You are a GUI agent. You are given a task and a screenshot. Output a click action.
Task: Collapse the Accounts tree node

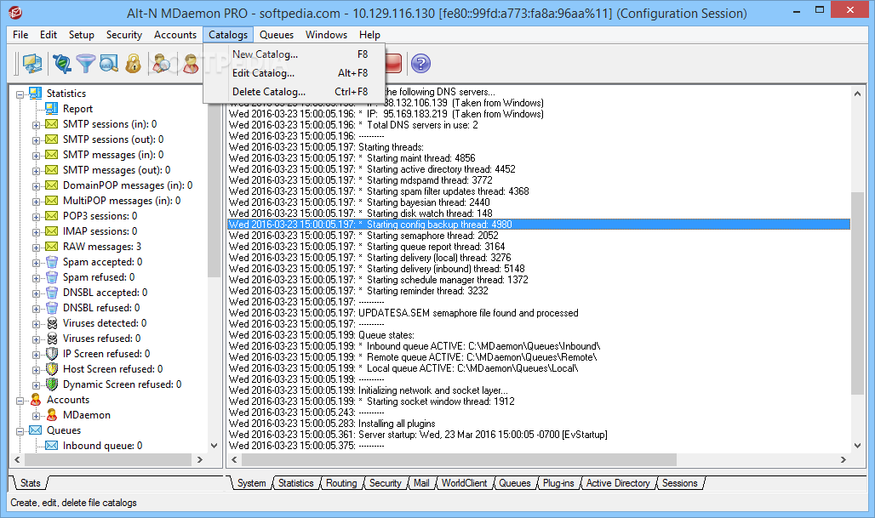20,401
